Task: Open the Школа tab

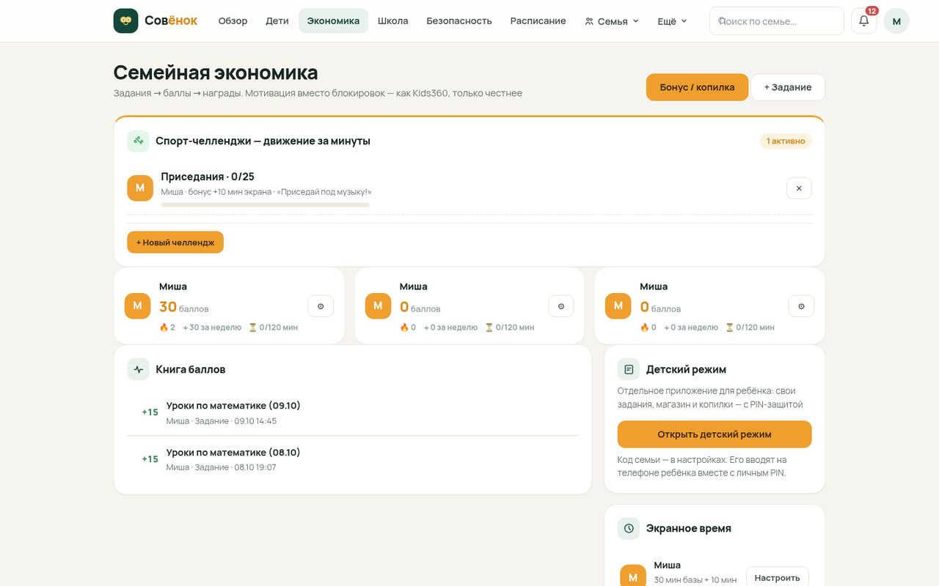Action: 392,21
